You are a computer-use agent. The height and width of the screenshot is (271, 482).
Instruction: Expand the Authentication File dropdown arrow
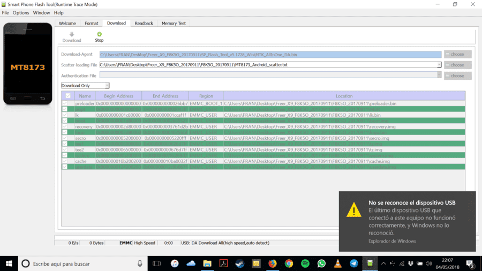click(x=439, y=76)
